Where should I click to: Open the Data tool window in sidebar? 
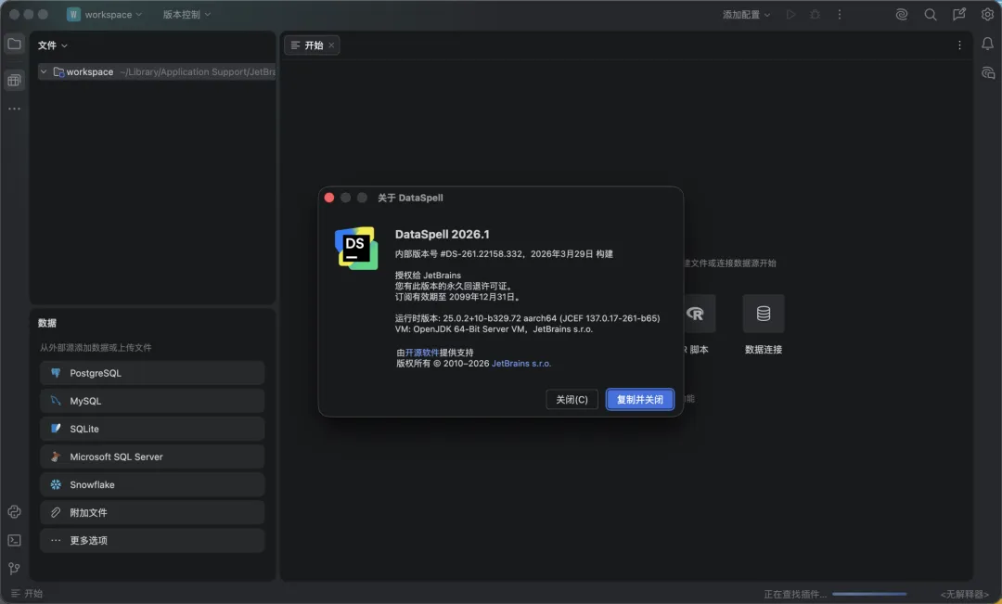(x=14, y=81)
